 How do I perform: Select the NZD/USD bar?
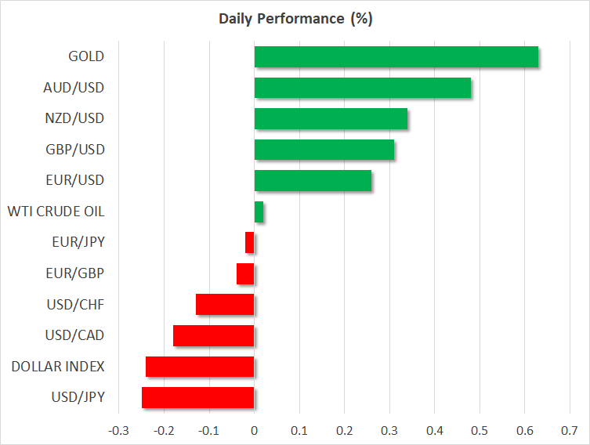331,119
